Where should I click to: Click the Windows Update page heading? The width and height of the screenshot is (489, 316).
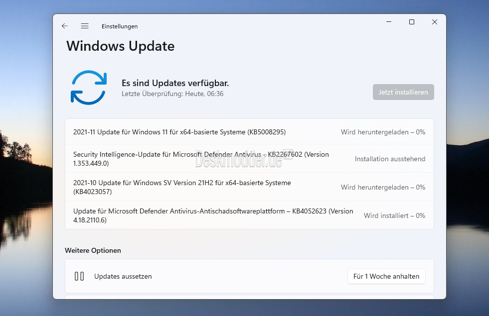coord(120,46)
